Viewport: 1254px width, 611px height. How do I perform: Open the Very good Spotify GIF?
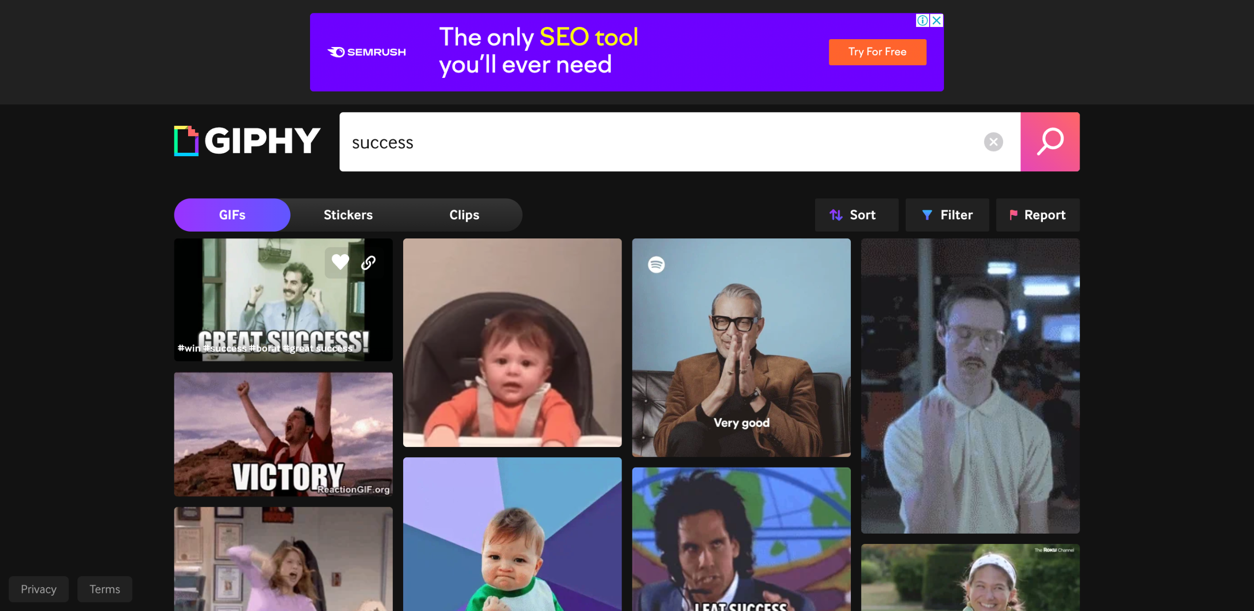coord(741,348)
